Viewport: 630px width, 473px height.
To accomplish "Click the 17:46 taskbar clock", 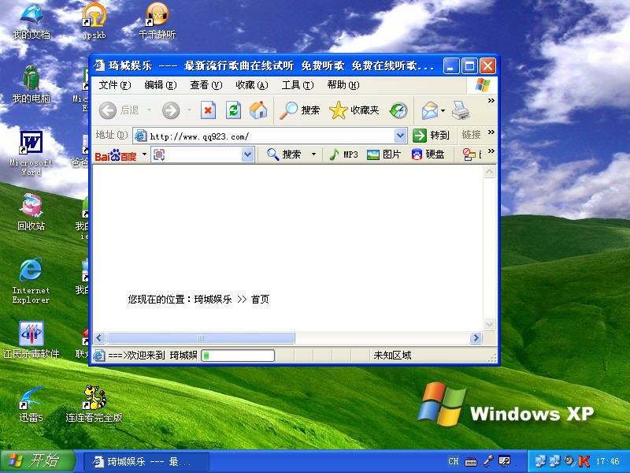I will (607, 461).
